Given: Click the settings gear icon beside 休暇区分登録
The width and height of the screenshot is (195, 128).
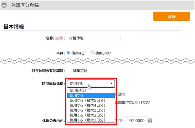Looking at the screenshot, I should [4, 5].
